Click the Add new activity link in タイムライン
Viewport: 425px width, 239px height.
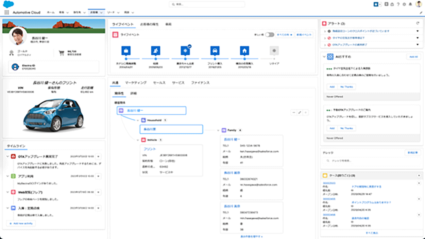pyautogui.click(x=21, y=223)
